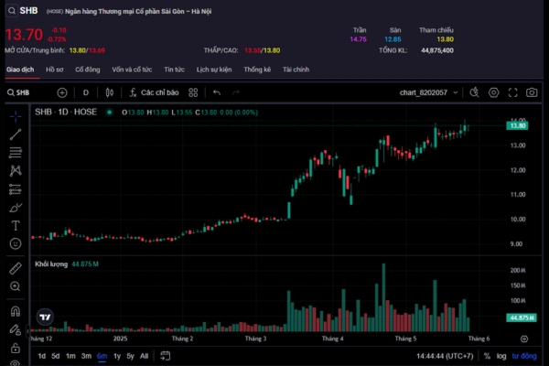This screenshot has height=366, width=549.
Task: Change the D chart interval
Action: tap(86, 92)
